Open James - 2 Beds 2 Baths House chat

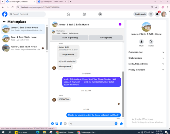point(23,29)
